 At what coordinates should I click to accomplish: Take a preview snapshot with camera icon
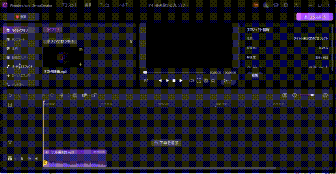146,80
